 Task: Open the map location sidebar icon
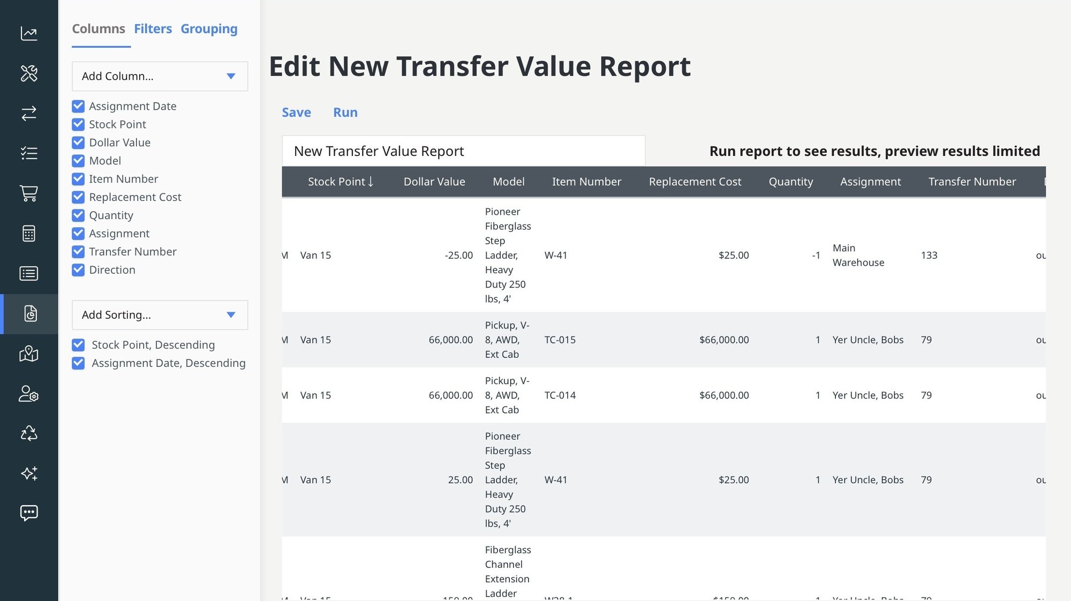click(29, 354)
